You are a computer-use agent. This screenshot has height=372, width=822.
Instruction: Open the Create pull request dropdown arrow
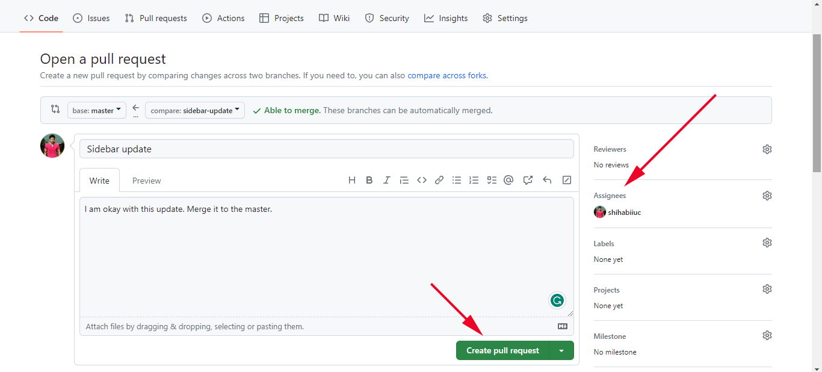(562, 350)
